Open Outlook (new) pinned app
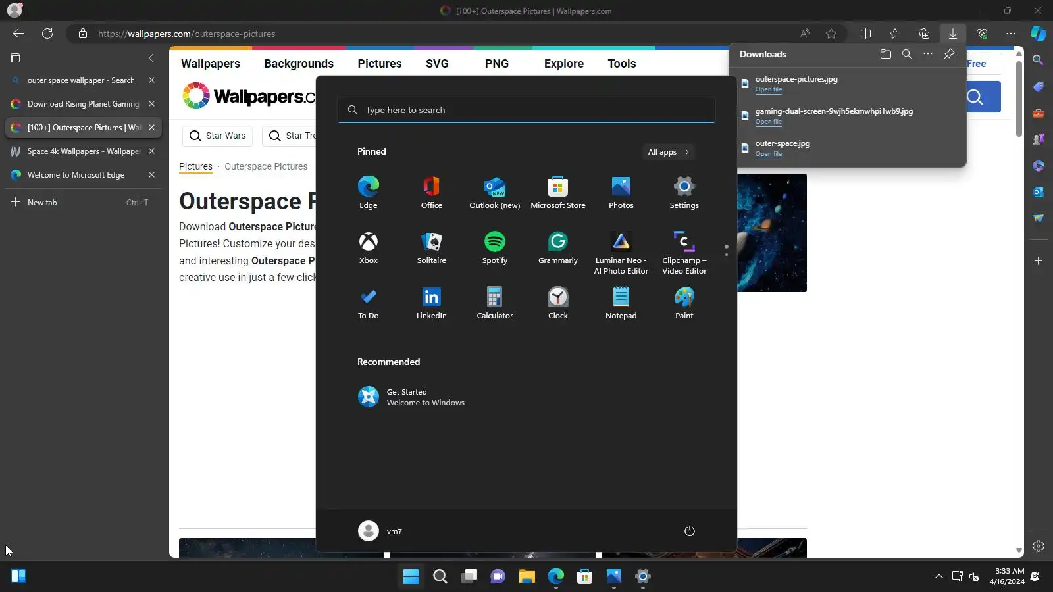 495,192
